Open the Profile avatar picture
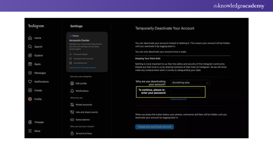 (30, 99)
